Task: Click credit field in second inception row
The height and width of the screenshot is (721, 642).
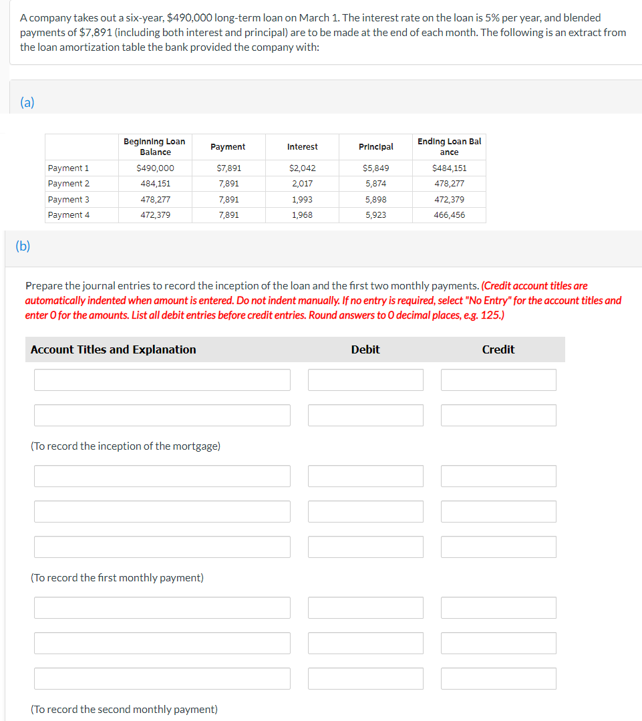Action: tap(498, 415)
